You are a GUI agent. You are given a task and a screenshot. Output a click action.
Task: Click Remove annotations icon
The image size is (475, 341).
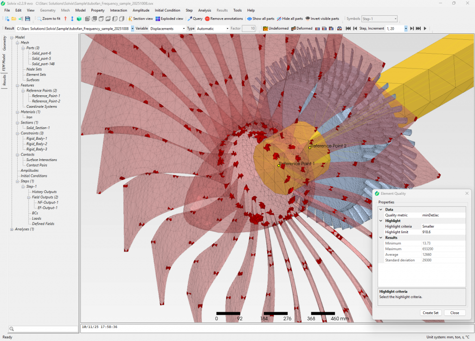click(x=207, y=19)
